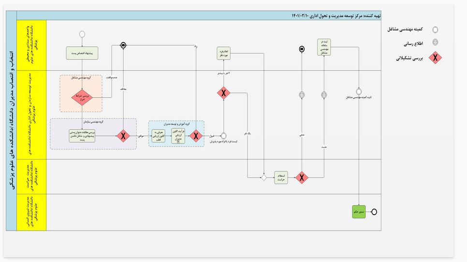This screenshot has height=262, width=467.
Task: Click the 'تایید کمیته مهندسی مشاغل' event circle
Action: [359, 91]
